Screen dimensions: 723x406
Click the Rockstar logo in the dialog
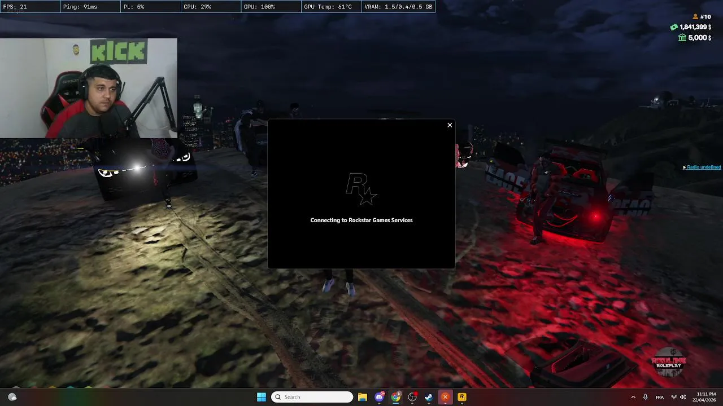pos(361,190)
